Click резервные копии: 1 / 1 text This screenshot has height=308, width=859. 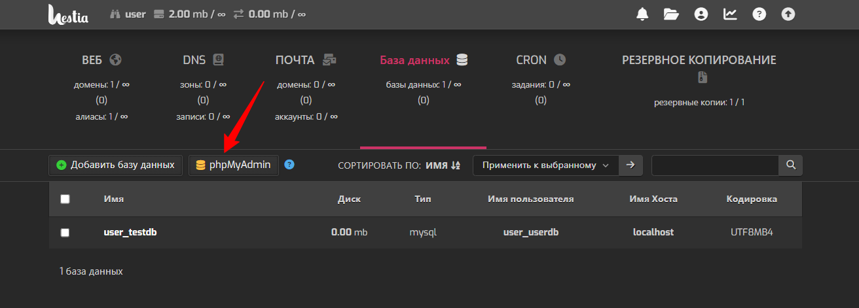pos(699,103)
